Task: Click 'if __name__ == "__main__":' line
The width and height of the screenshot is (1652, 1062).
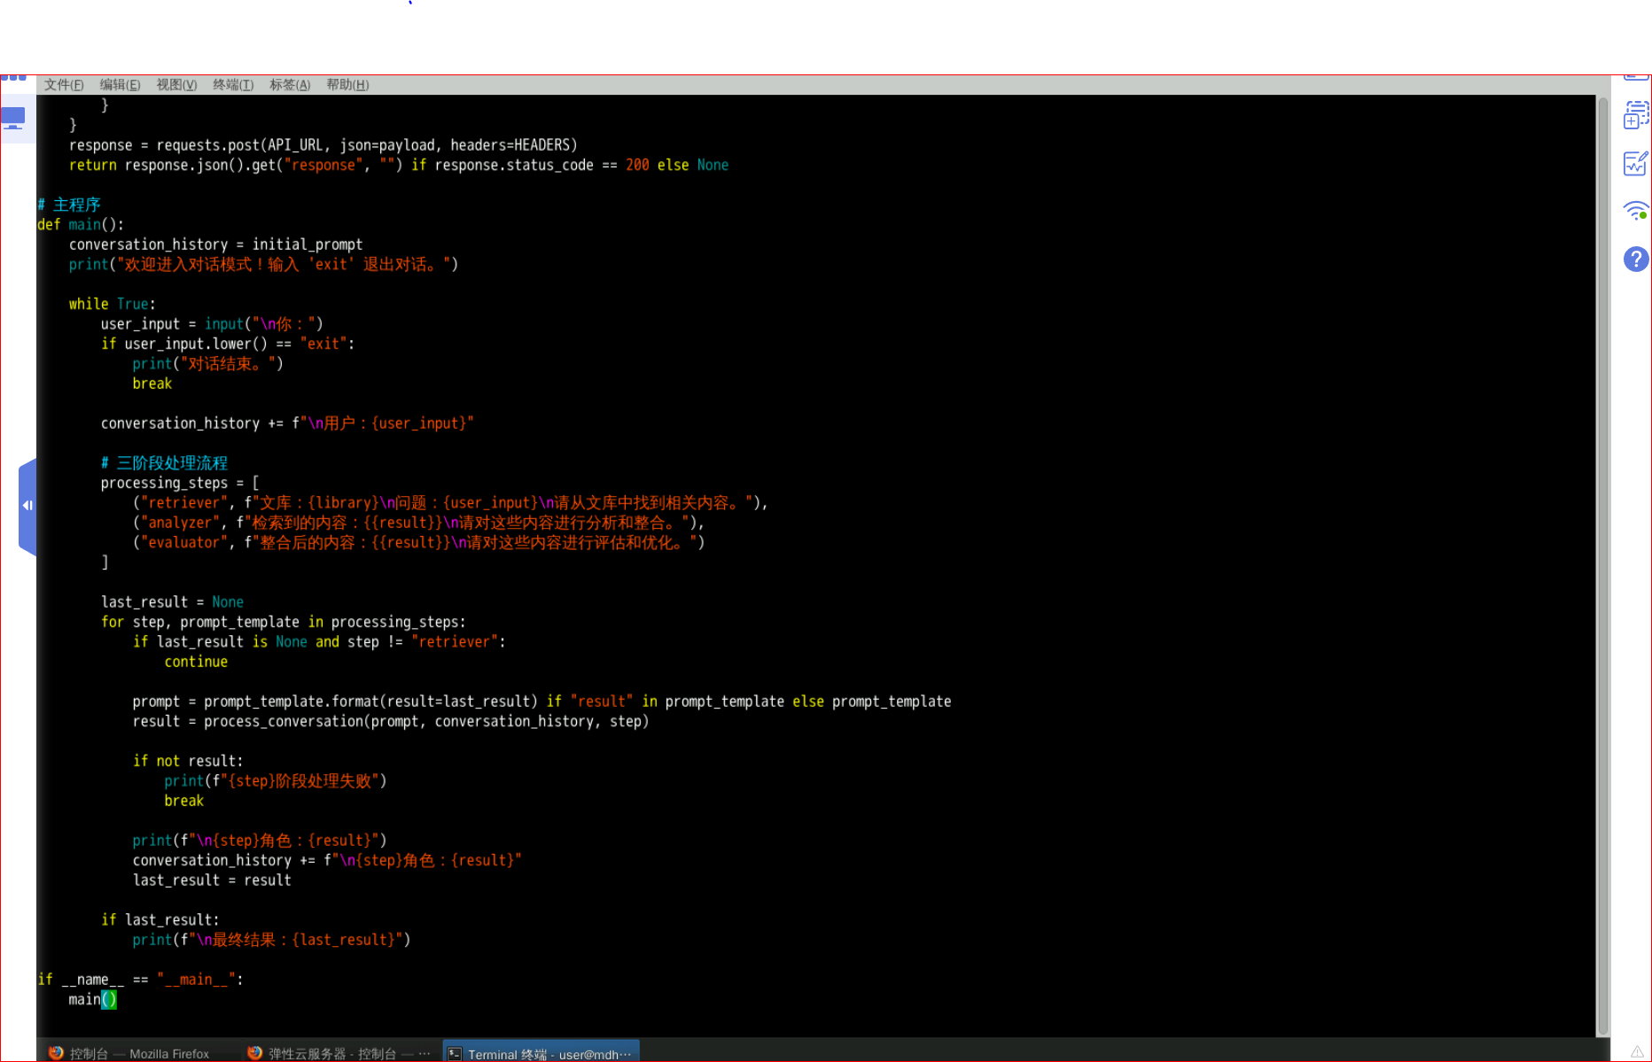Action: [x=140, y=980]
